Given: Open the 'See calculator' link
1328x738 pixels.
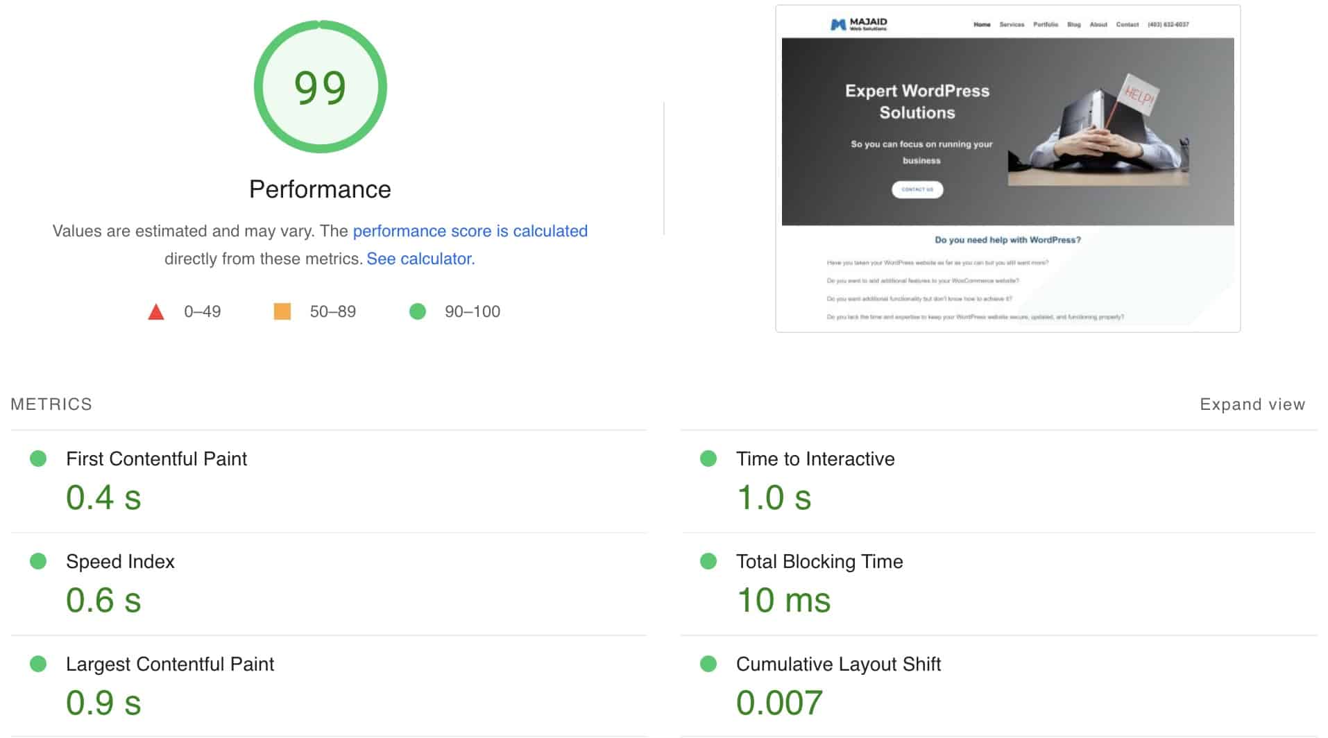Looking at the screenshot, I should click(x=419, y=259).
